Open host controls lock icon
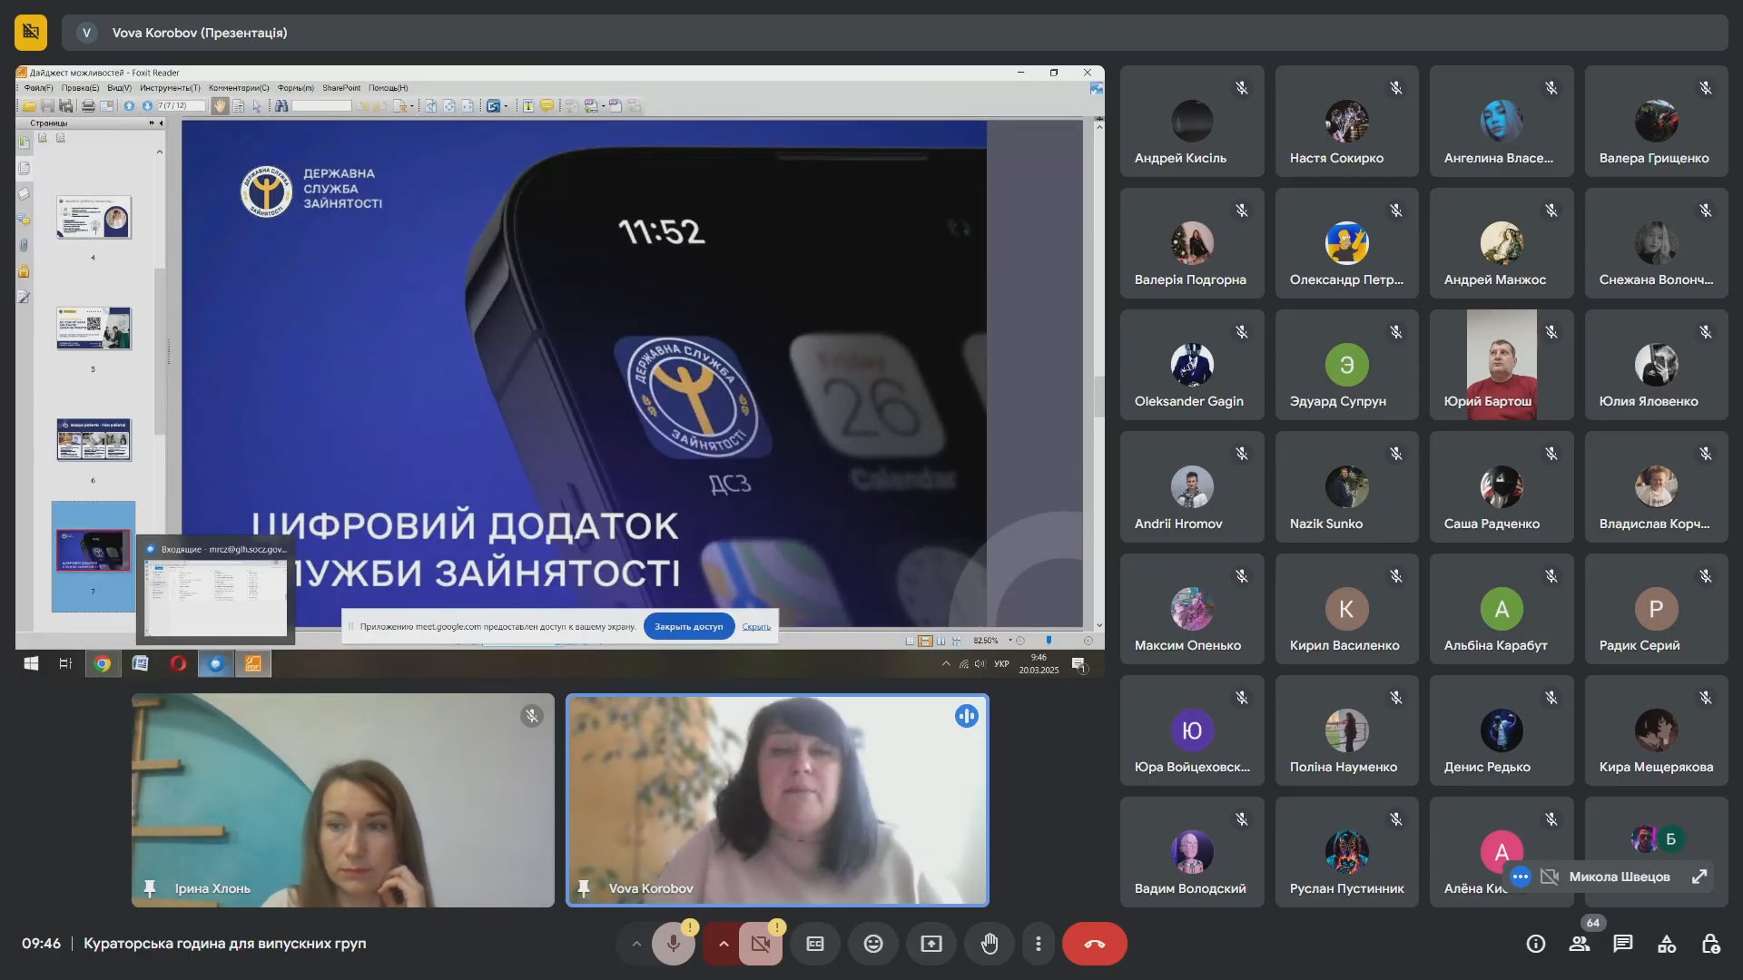This screenshot has width=1743, height=980. [x=1710, y=944]
